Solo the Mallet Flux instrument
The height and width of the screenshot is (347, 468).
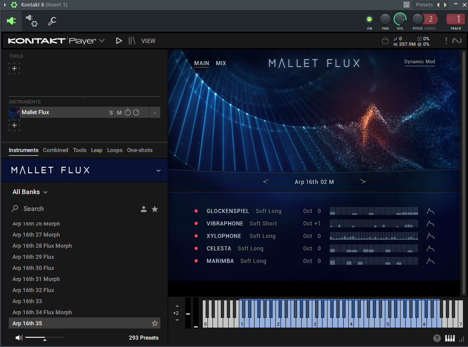111,113
